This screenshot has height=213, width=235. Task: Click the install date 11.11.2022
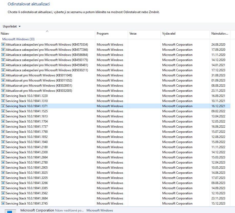[x=218, y=147]
